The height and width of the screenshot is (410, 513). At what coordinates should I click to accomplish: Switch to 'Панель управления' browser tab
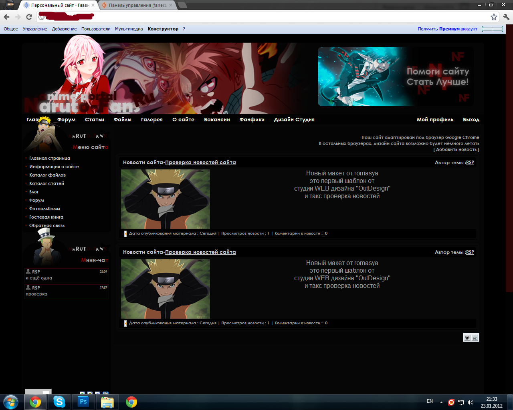[137, 5]
